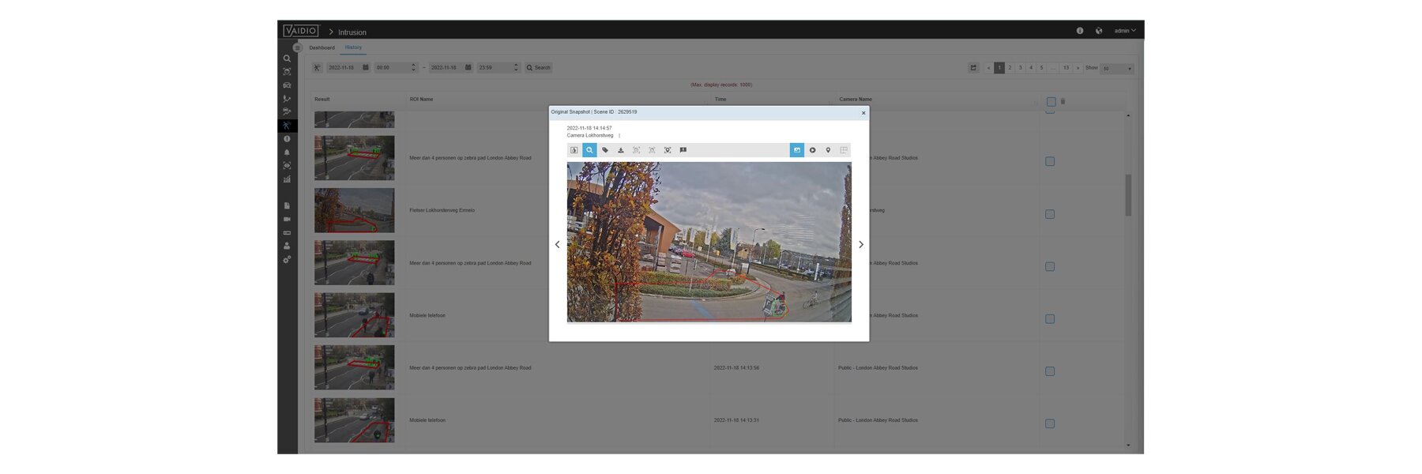The image size is (1422, 474).
Task: Open the statistics chart sidebar icon
Action: (287, 179)
